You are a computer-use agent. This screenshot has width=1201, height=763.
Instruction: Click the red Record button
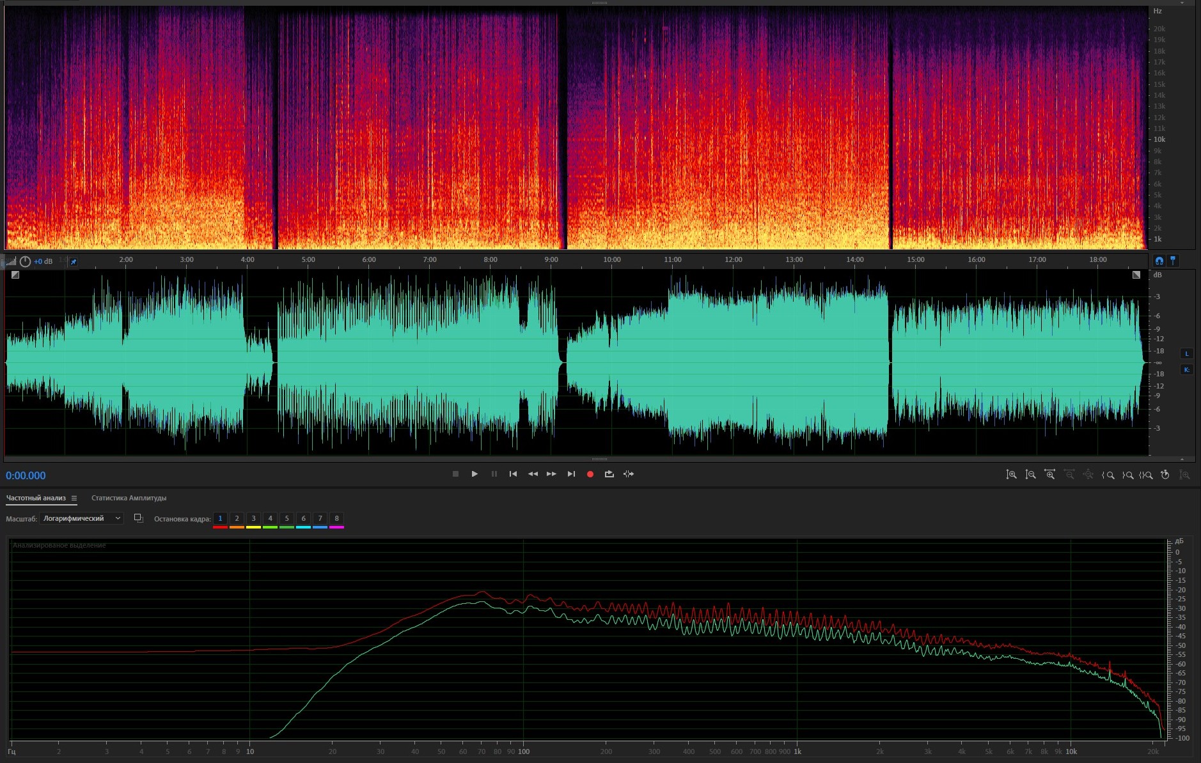click(x=590, y=474)
